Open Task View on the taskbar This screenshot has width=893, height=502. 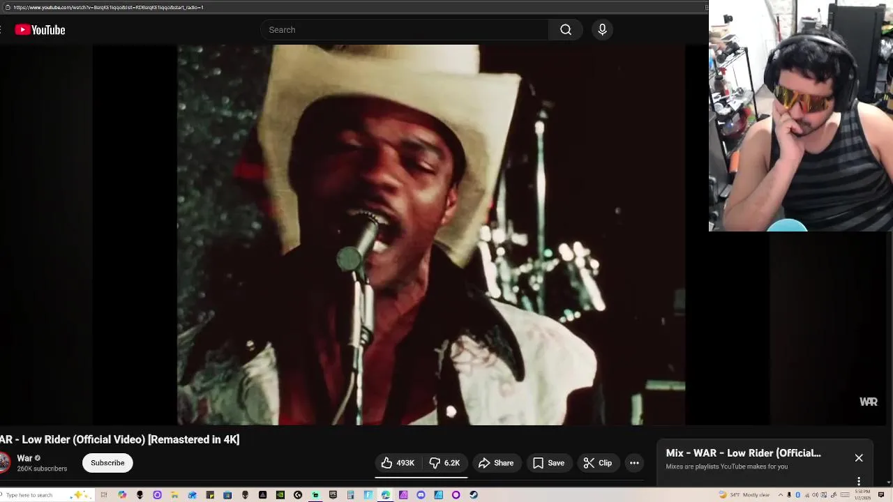[104, 495]
